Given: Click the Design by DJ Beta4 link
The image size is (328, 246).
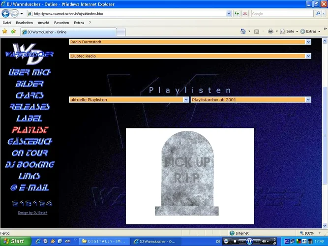Looking at the screenshot, I should (x=32, y=213).
